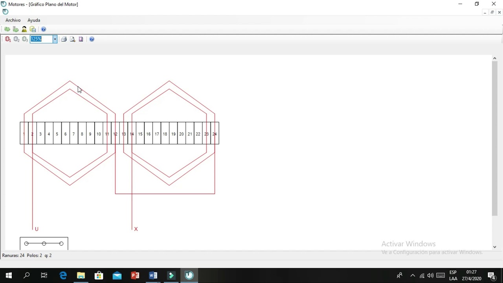Click the print icon
This screenshot has width=503, height=283.
[x=64, y=39]
